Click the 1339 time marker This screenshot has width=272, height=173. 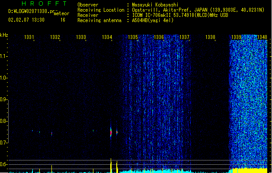[236, 37]
